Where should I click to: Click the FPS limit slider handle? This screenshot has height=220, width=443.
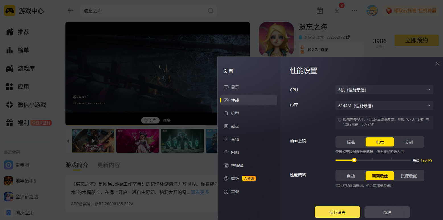tap(354, 160)
